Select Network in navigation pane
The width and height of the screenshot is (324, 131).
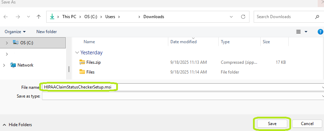point(25,65)
